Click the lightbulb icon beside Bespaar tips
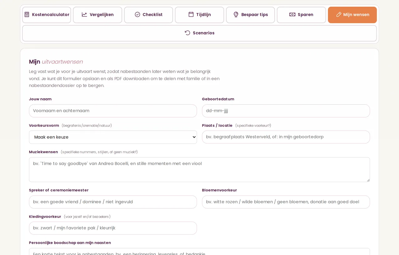 236,15
